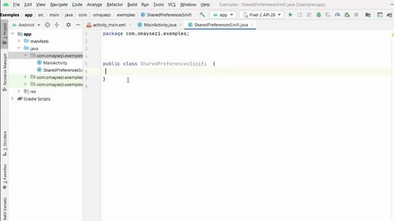This screenshot has width=394, height=221.
Task: Toggle the Favorites side tool window
Action: 4,177
